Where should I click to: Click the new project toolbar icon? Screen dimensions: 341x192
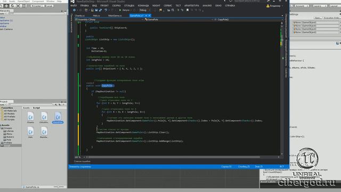click(x=86, y=10)
